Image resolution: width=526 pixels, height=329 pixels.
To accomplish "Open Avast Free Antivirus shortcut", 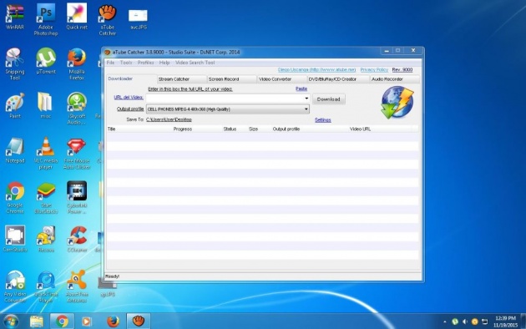I will [77, 286].
